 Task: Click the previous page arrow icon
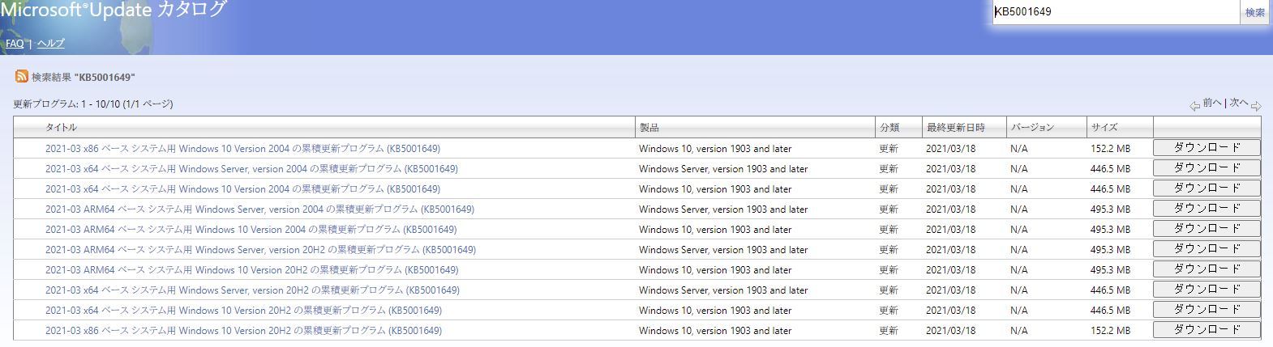1195,106
